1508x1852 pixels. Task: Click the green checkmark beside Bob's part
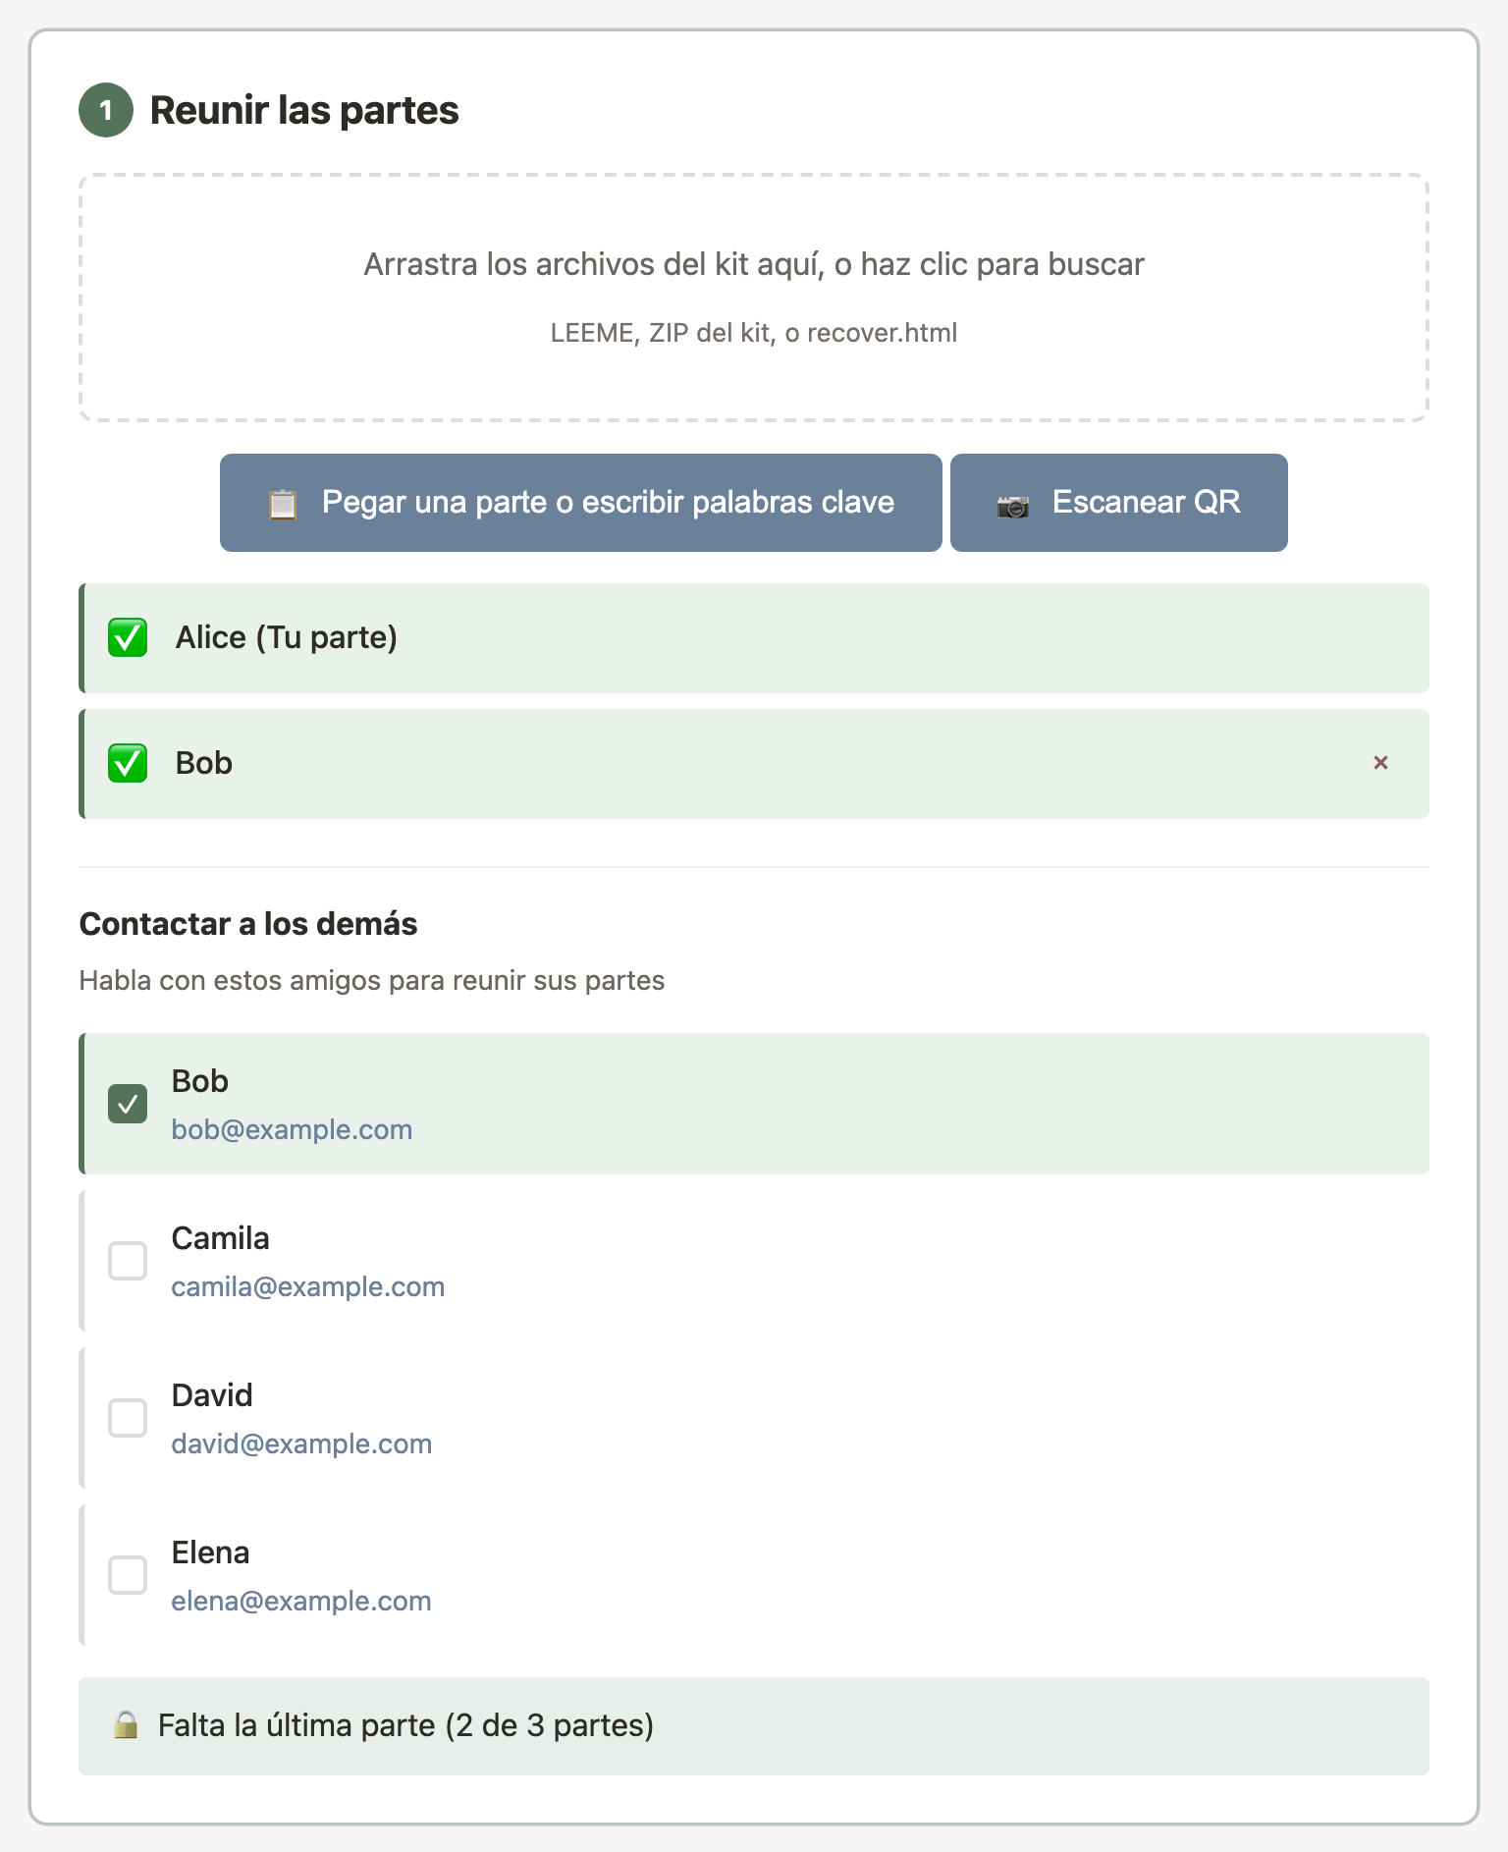click(x=128, y=763)
